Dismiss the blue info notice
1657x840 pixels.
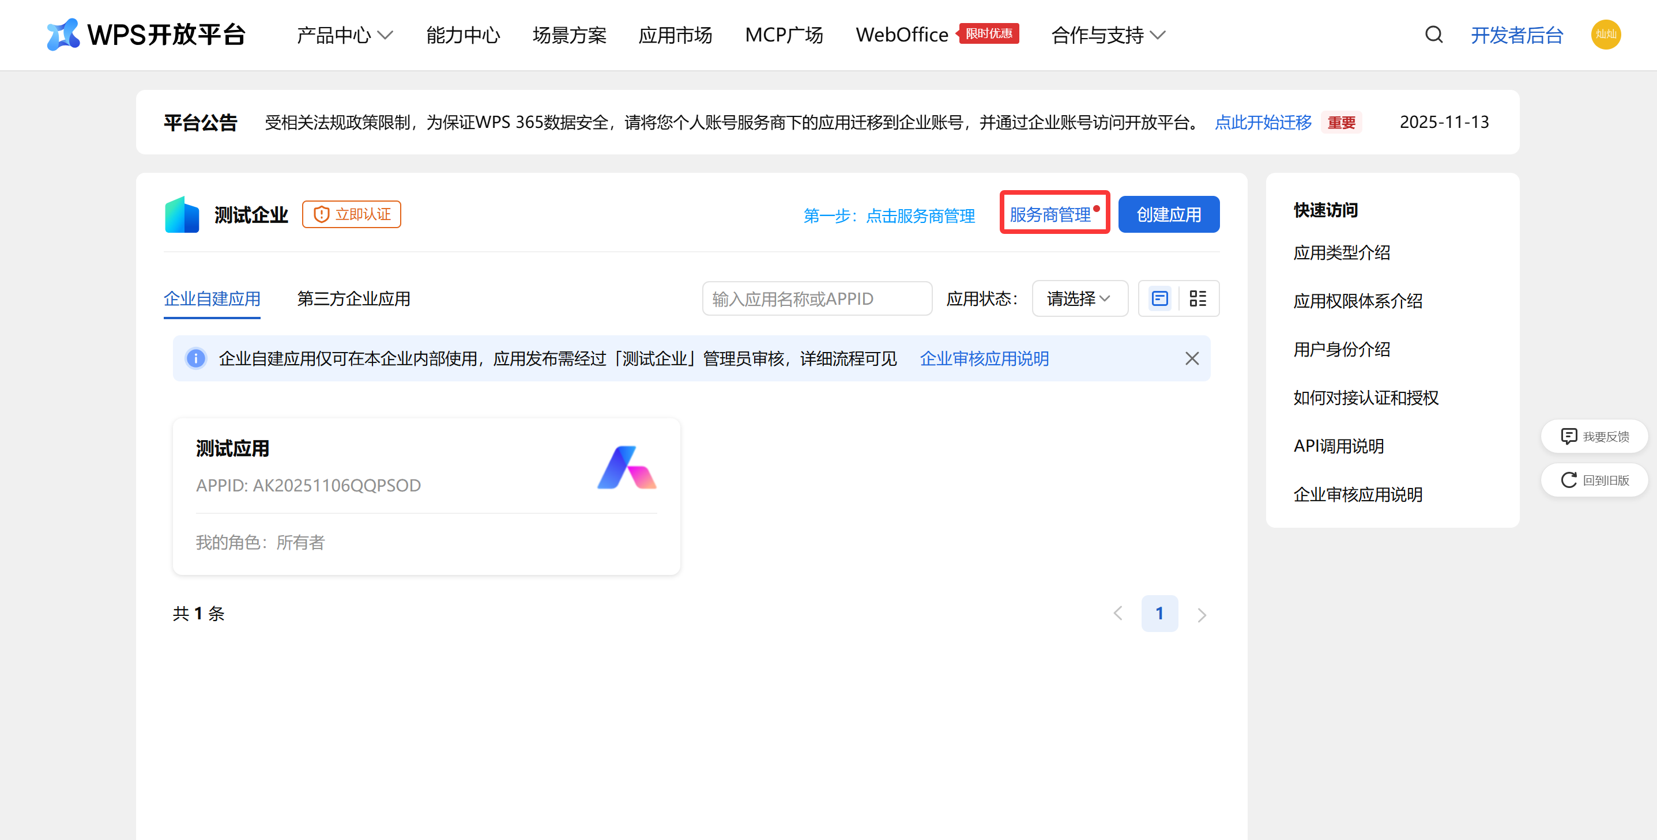pyautogui.click(x=1191, y=358)
